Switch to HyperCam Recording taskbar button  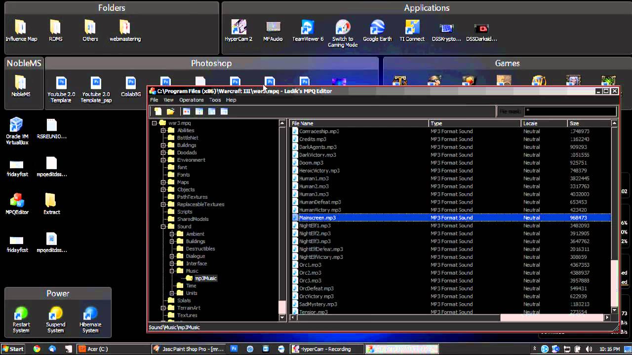pos(326,349)
